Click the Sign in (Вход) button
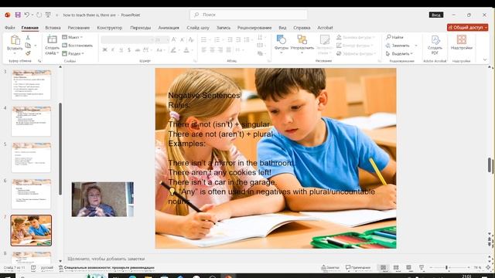 pos(436,15)
